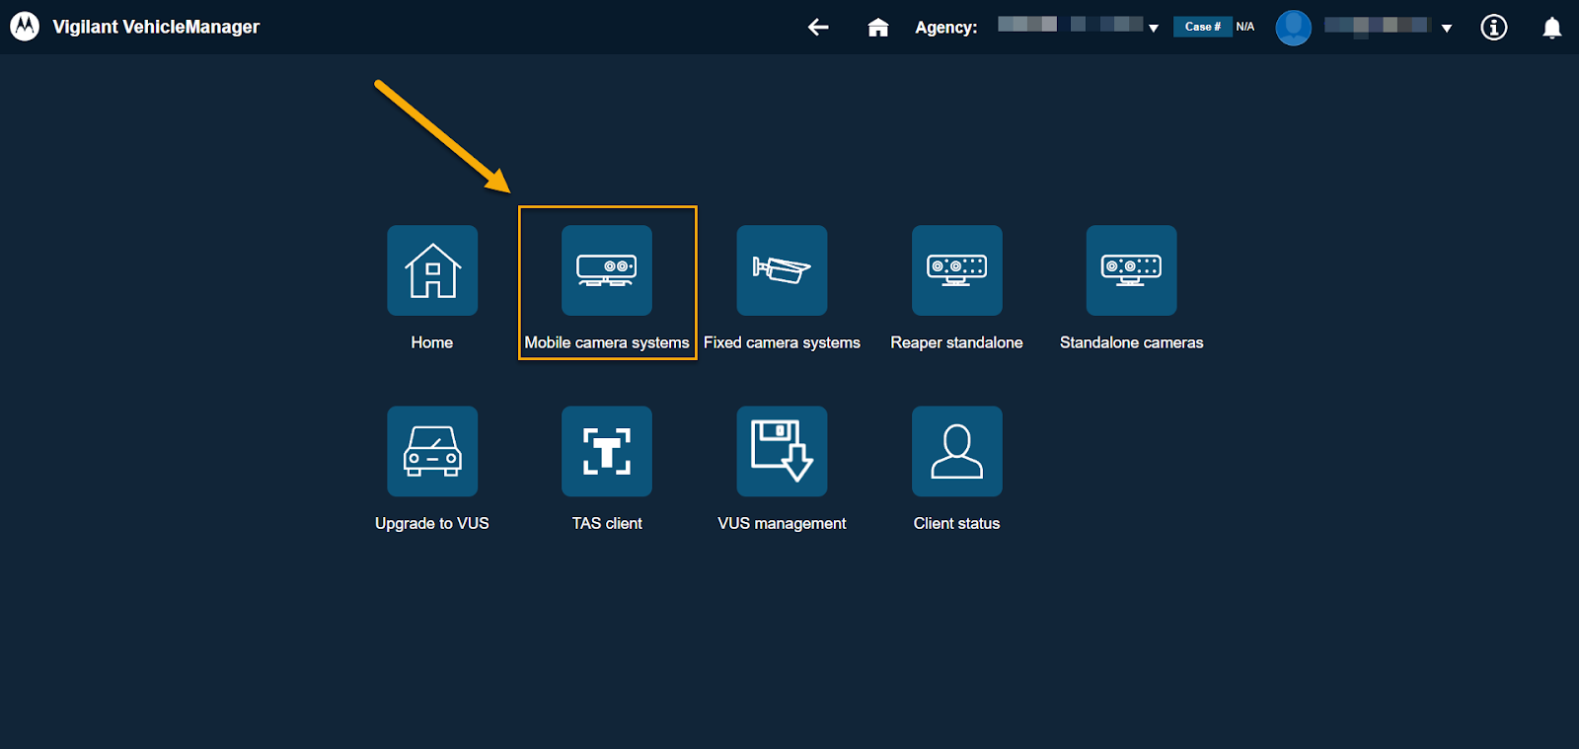
Task: Click the header home icon
Action: [878, 28]
